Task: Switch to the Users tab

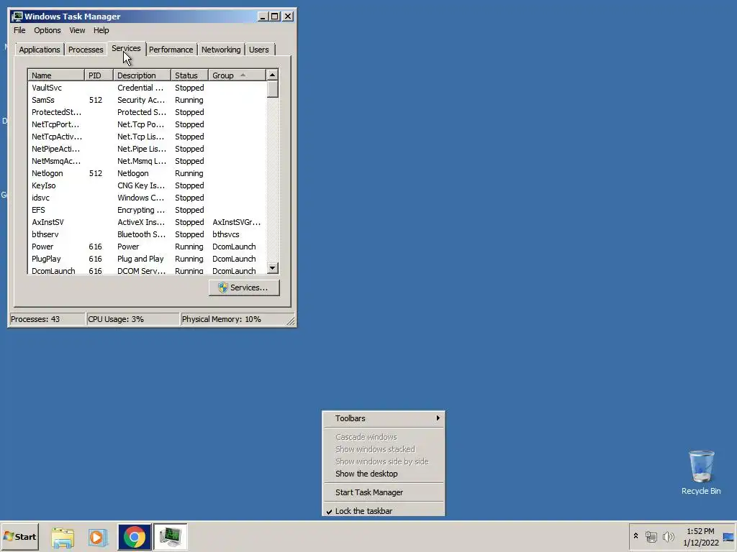Action: 259,50
